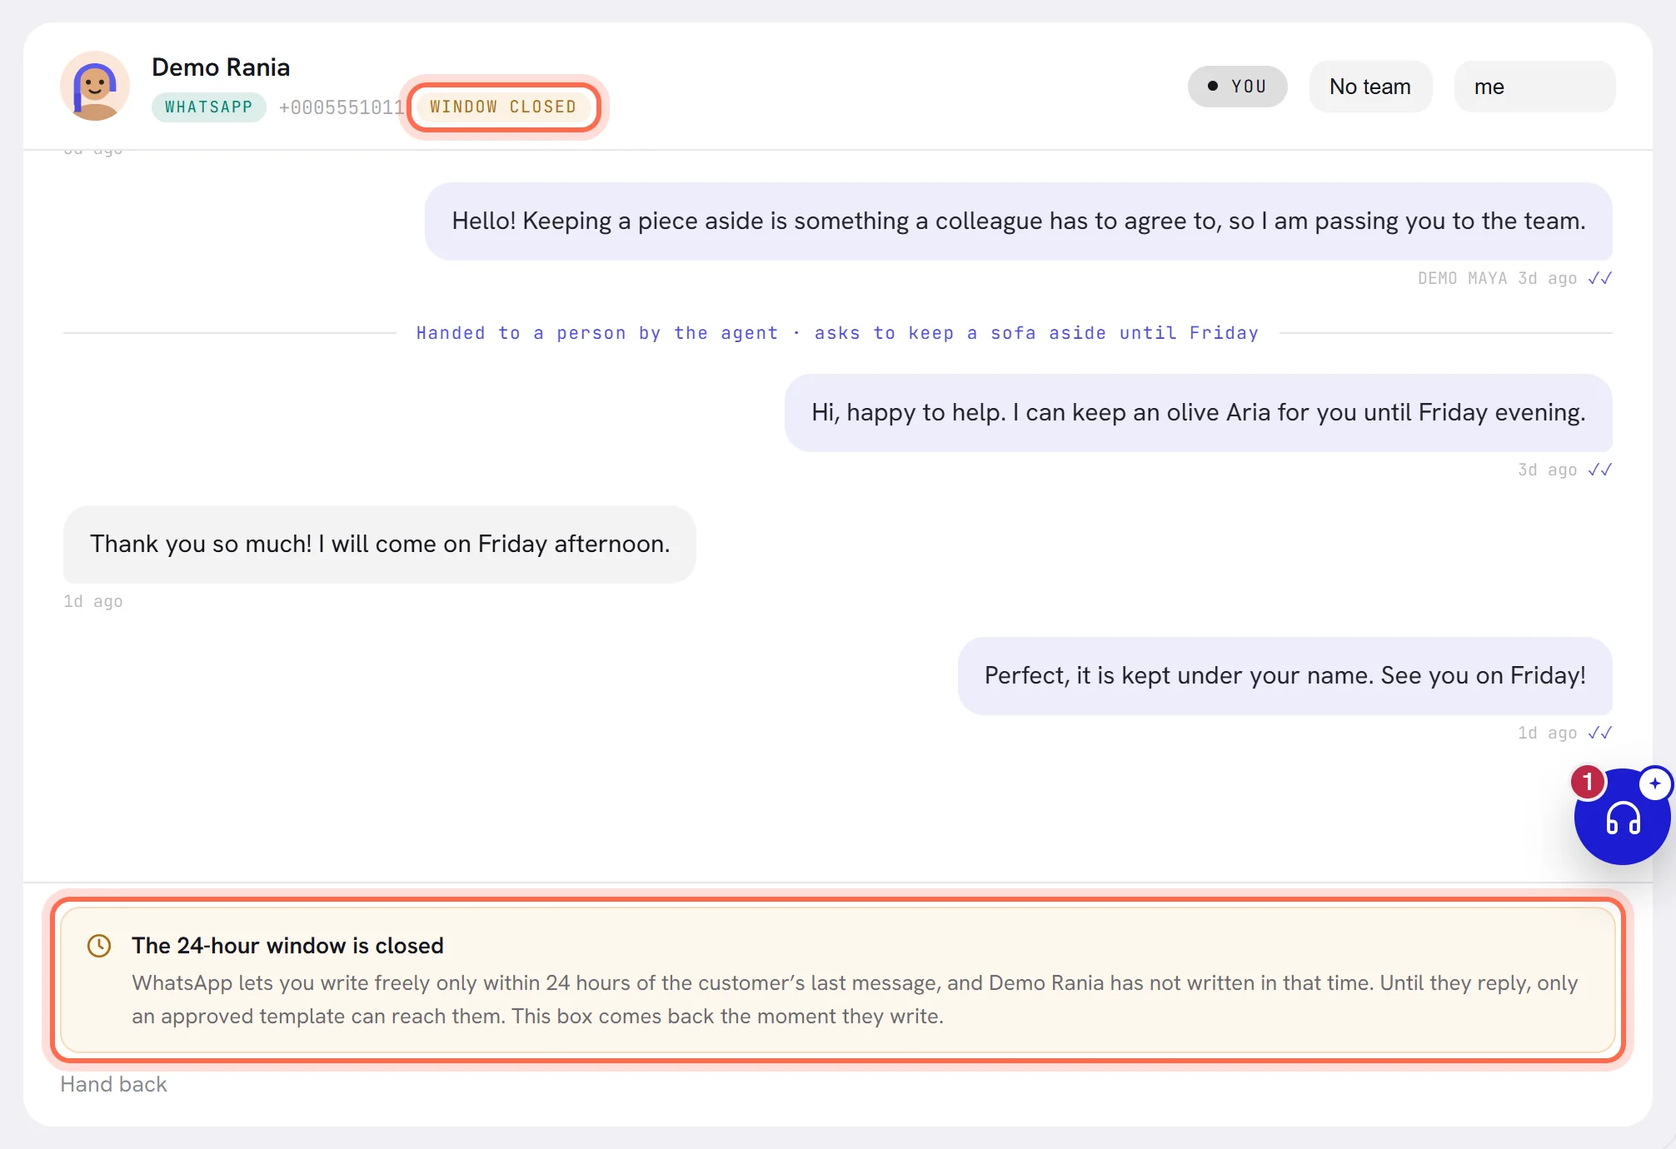Click the Handed to a person system note
1676x1149 pixels.
pyautogui.click(x=837, y=333)
